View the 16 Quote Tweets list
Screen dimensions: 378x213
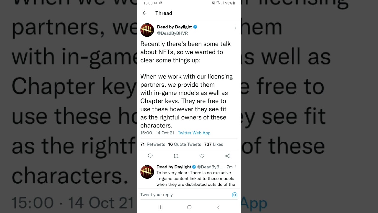pos(185,144)
